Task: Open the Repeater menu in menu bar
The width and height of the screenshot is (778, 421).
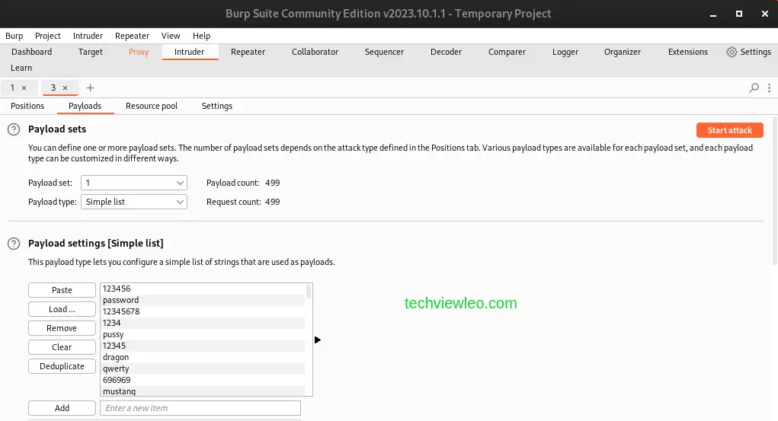Action: click(132, 36)
